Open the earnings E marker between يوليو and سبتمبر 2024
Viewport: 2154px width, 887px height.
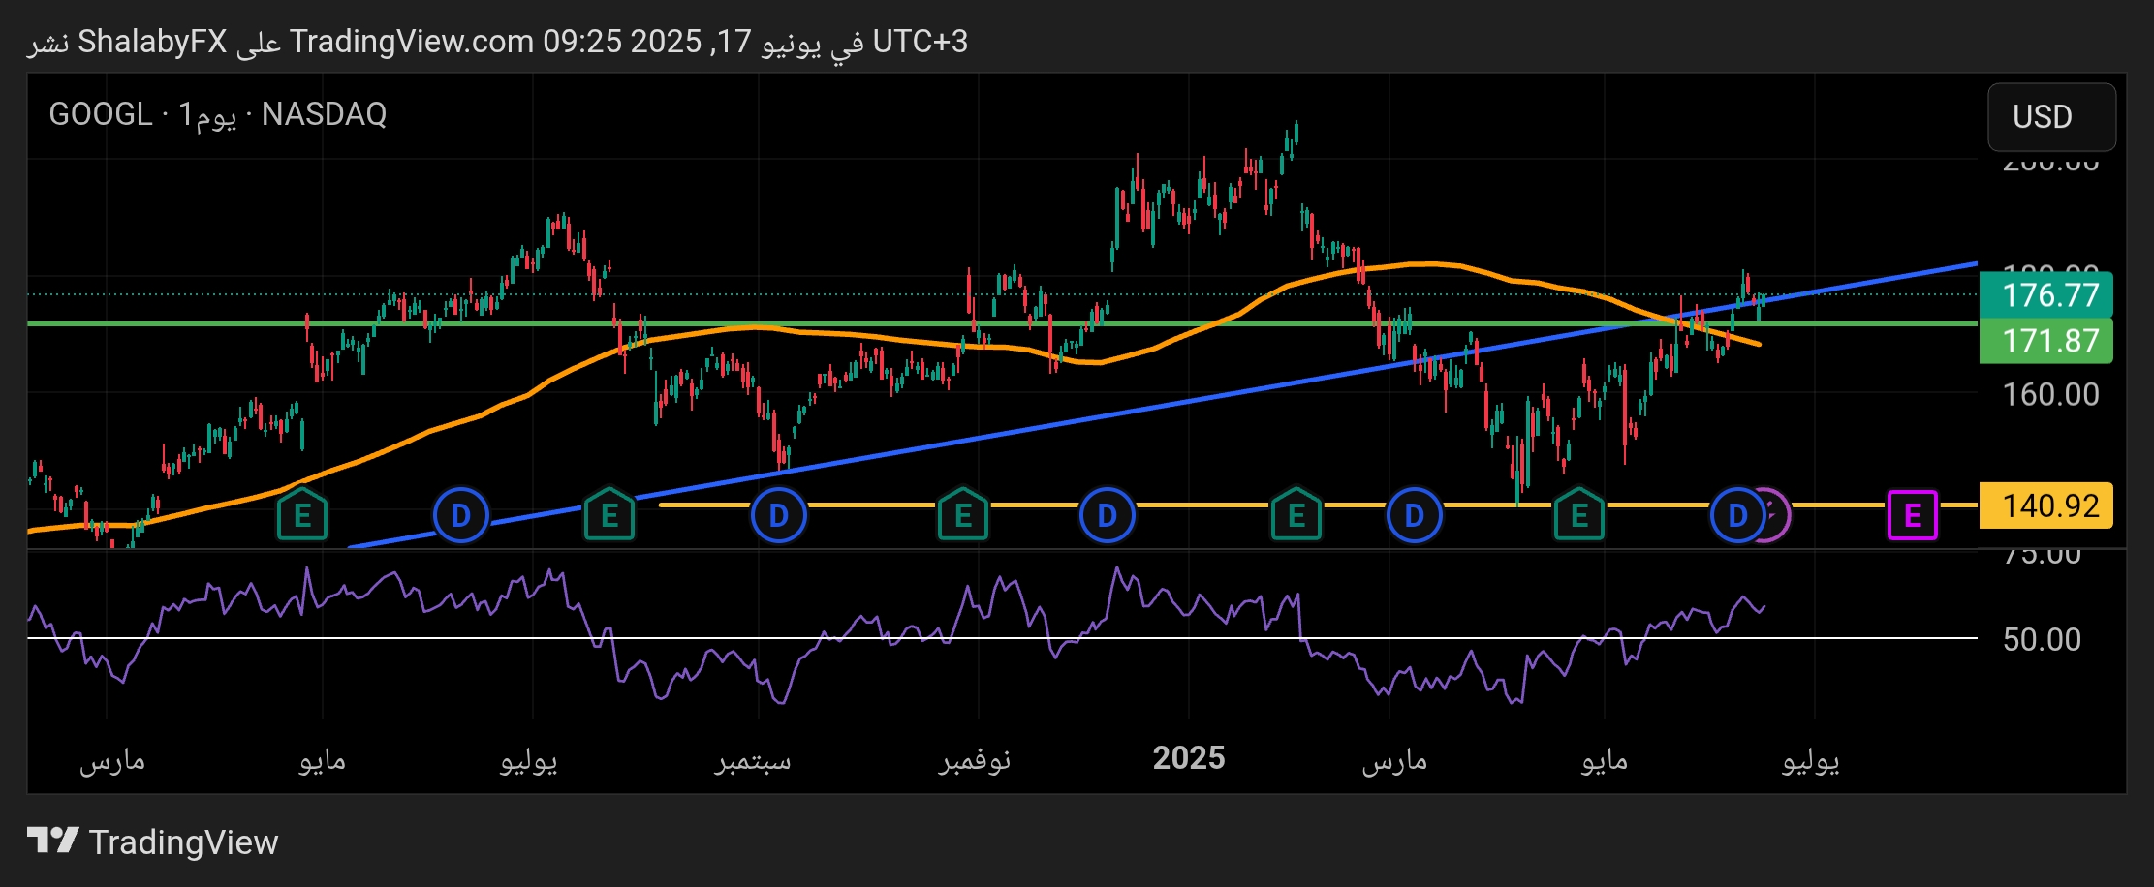point(609,514)
